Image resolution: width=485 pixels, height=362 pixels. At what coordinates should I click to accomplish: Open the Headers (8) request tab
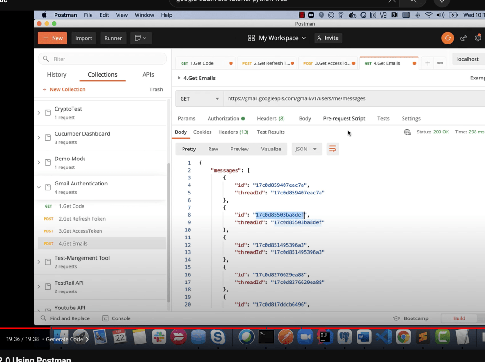(271, 118)
